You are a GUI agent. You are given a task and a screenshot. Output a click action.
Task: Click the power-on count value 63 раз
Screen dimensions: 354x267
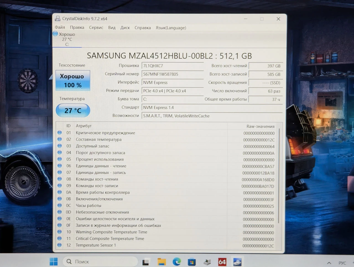pyautogui.click(x=265, y=91)
